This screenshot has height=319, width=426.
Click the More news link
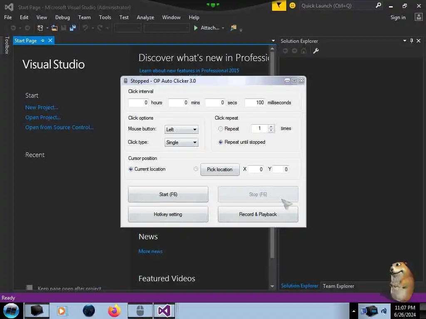[151, 251]
